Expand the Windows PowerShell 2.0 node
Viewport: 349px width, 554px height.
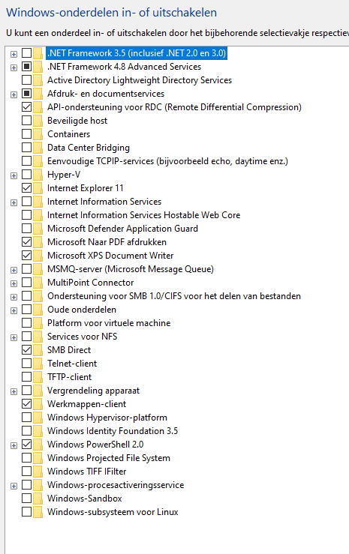point(14,445)
